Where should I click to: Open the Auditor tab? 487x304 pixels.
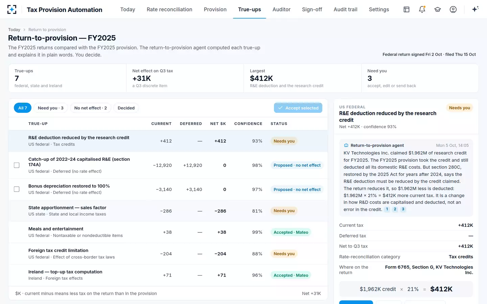pyautogui.click(x=281, y=9)
